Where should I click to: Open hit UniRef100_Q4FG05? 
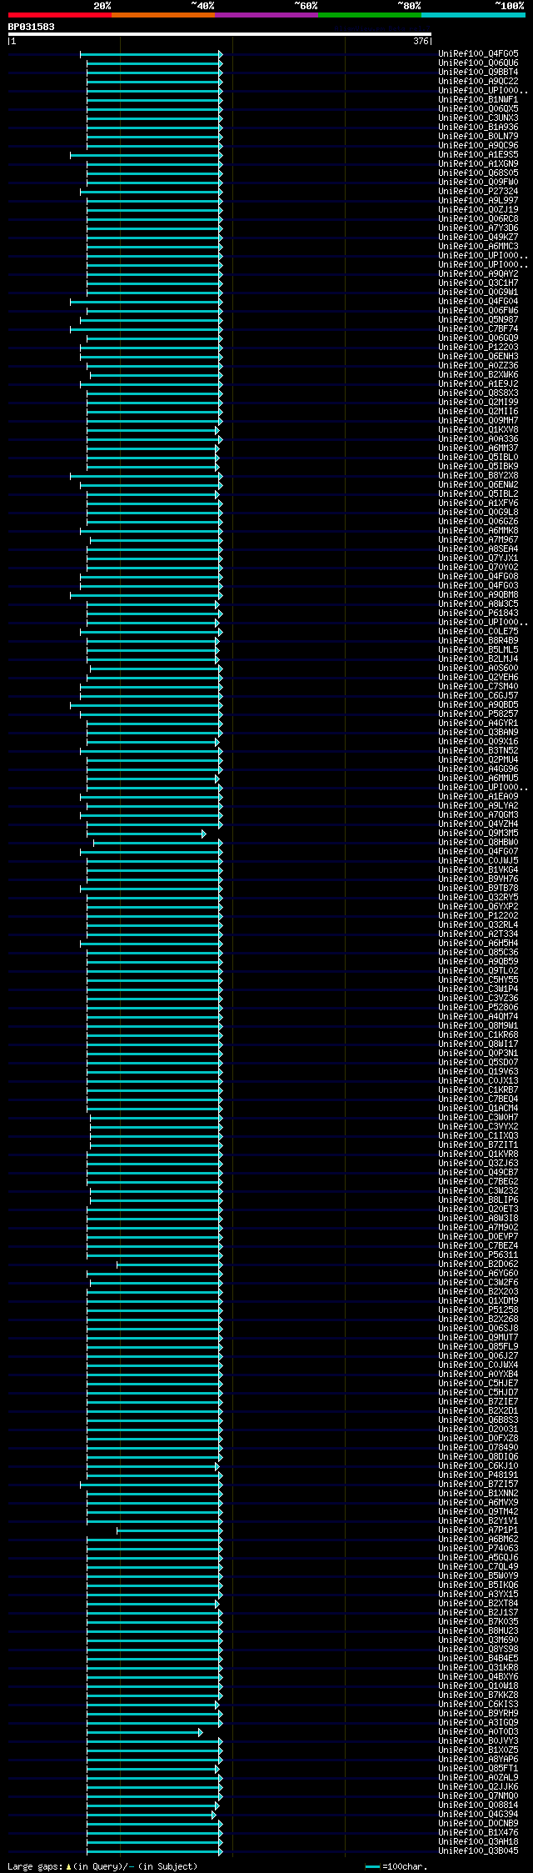coord(478,53)
